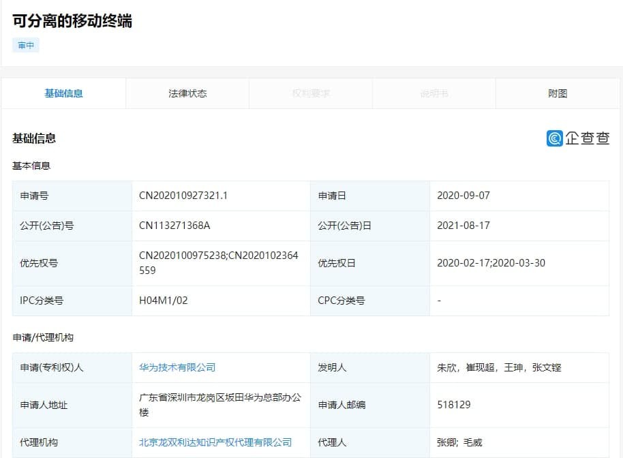Switch to the 法律状态 tab
Image resolution: width=623 pixels, height=458 pixels.
pyautogui.click(x=187, y=93)
